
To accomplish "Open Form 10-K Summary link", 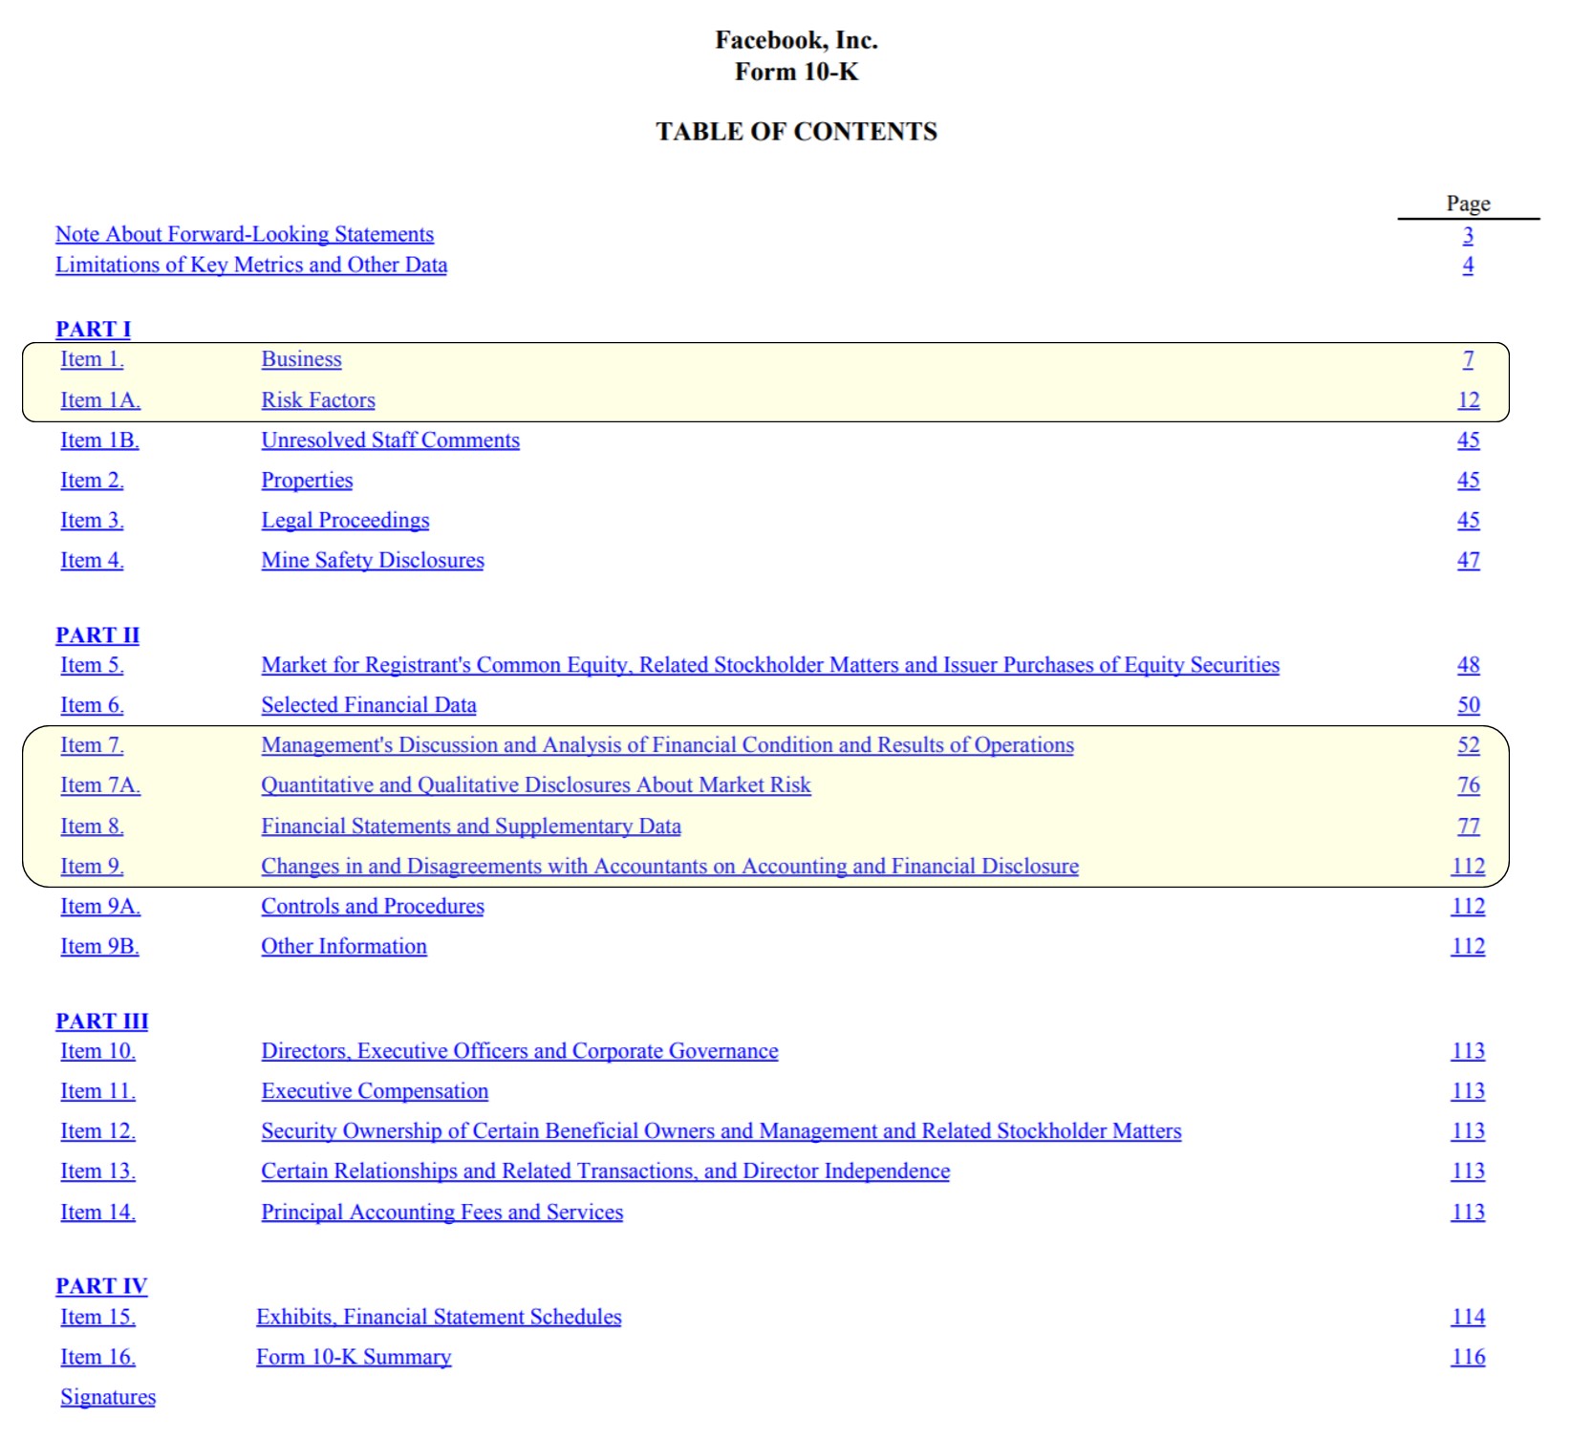I will point(354,1357).
